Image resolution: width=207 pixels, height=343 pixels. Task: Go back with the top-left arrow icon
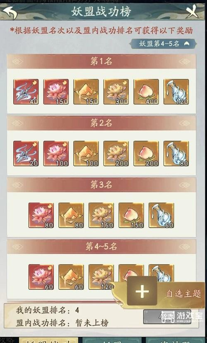coord(10,12)
